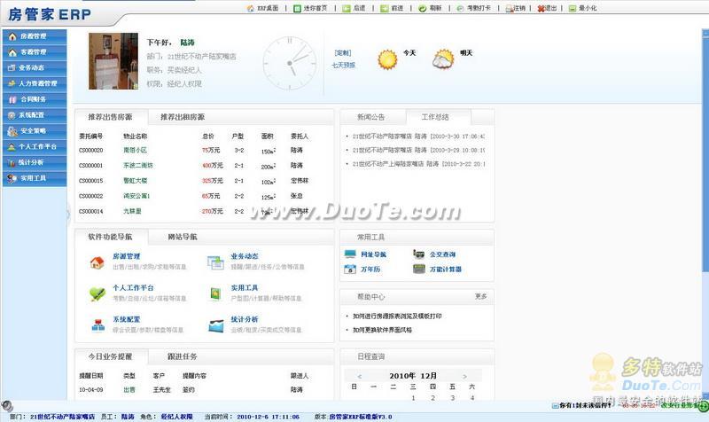
Task: Open the 工作总结 tab
Action: click(435, 117)
